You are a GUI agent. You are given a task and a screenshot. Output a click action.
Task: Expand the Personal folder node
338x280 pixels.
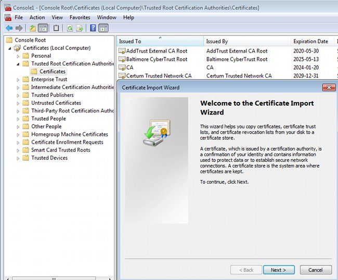tap(19, 56)
